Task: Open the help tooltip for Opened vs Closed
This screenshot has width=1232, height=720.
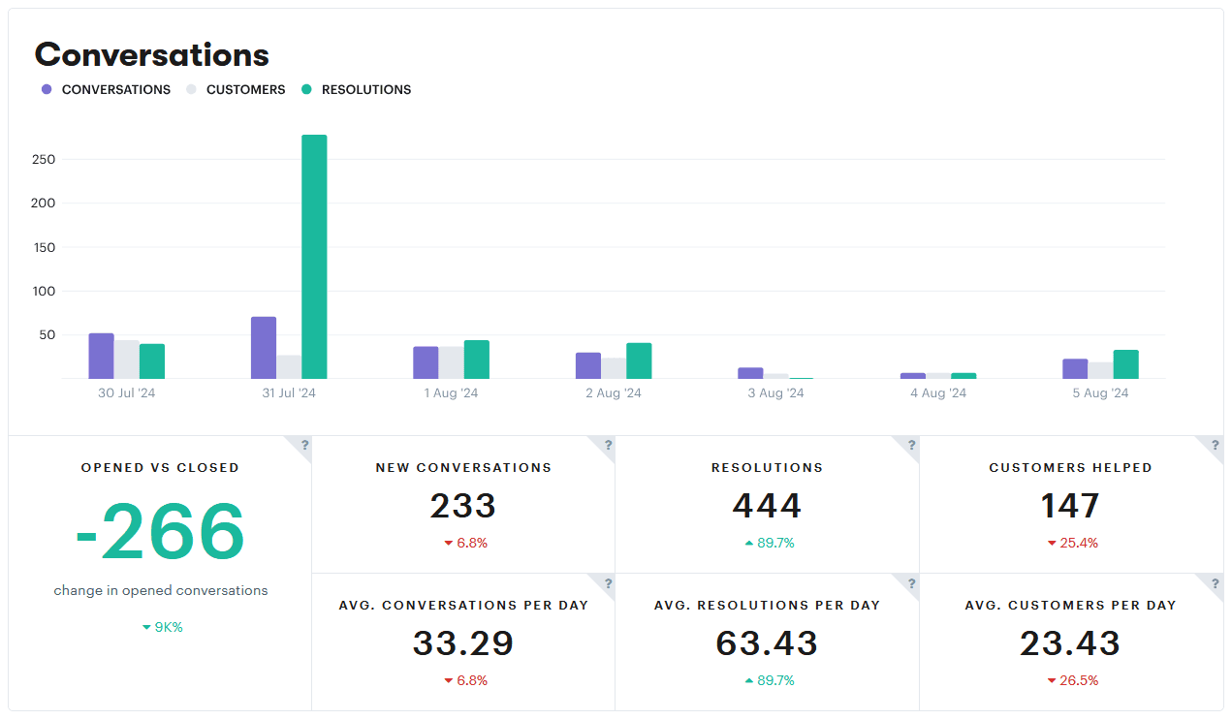Action: coord(303,447)
